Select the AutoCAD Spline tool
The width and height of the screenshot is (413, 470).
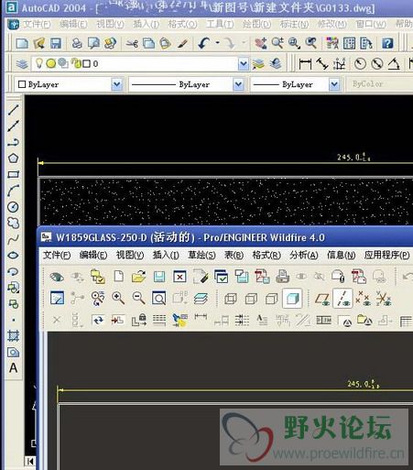pyautogui.click(x=13, y=239)
